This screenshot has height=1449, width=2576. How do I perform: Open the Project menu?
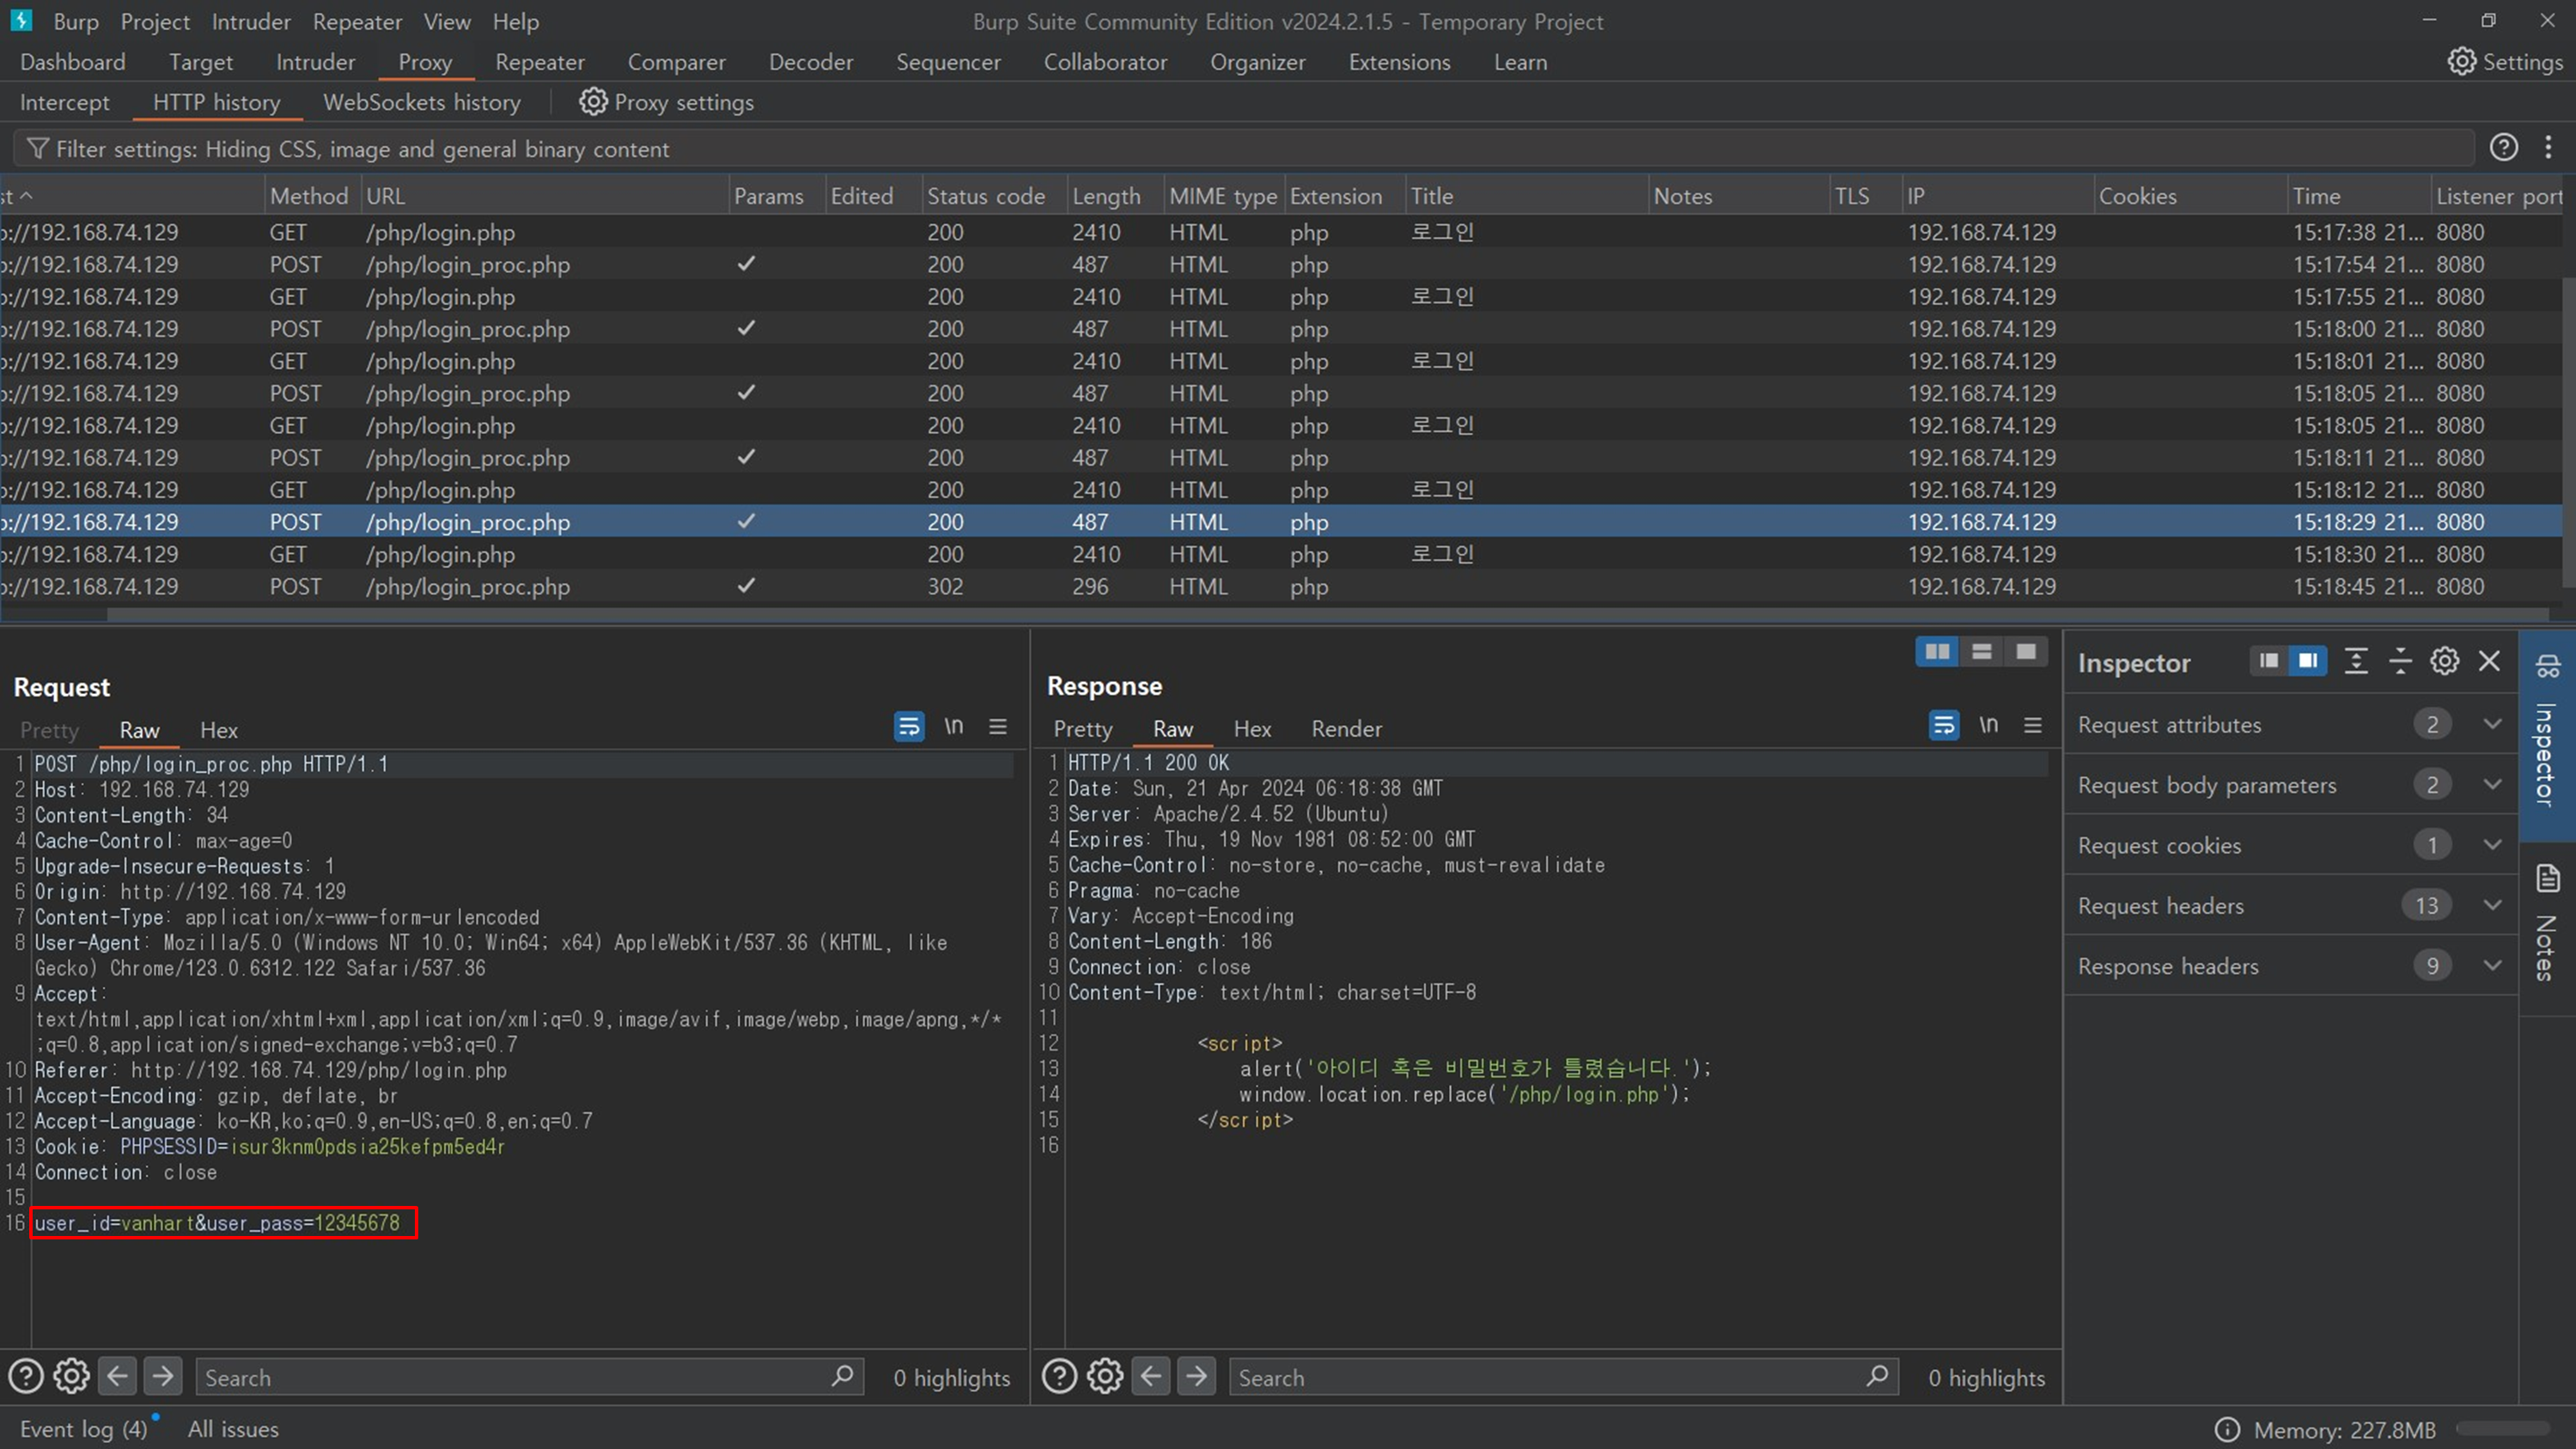[155, 21]
